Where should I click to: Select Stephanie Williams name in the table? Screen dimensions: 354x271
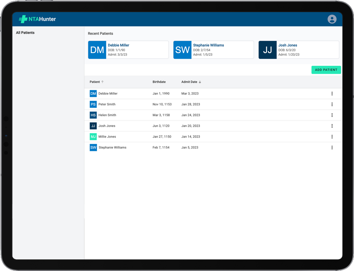click(112, 148)
